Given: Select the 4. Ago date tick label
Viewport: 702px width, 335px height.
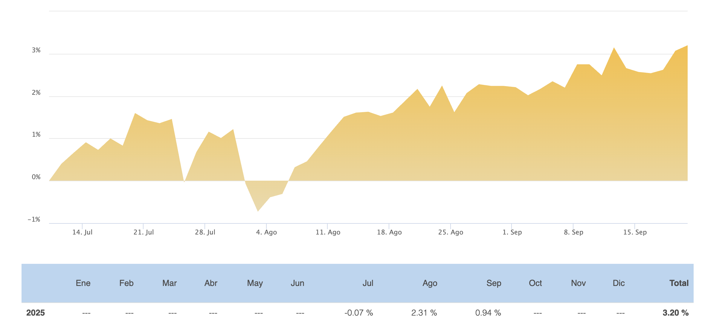Looking at the screenshot, I should (266, 232).
